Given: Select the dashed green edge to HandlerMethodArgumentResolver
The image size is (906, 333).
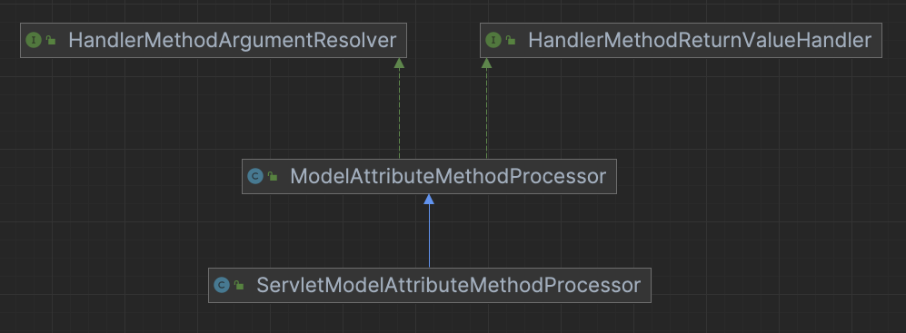Looking at the screenshot, I should 399,113.
